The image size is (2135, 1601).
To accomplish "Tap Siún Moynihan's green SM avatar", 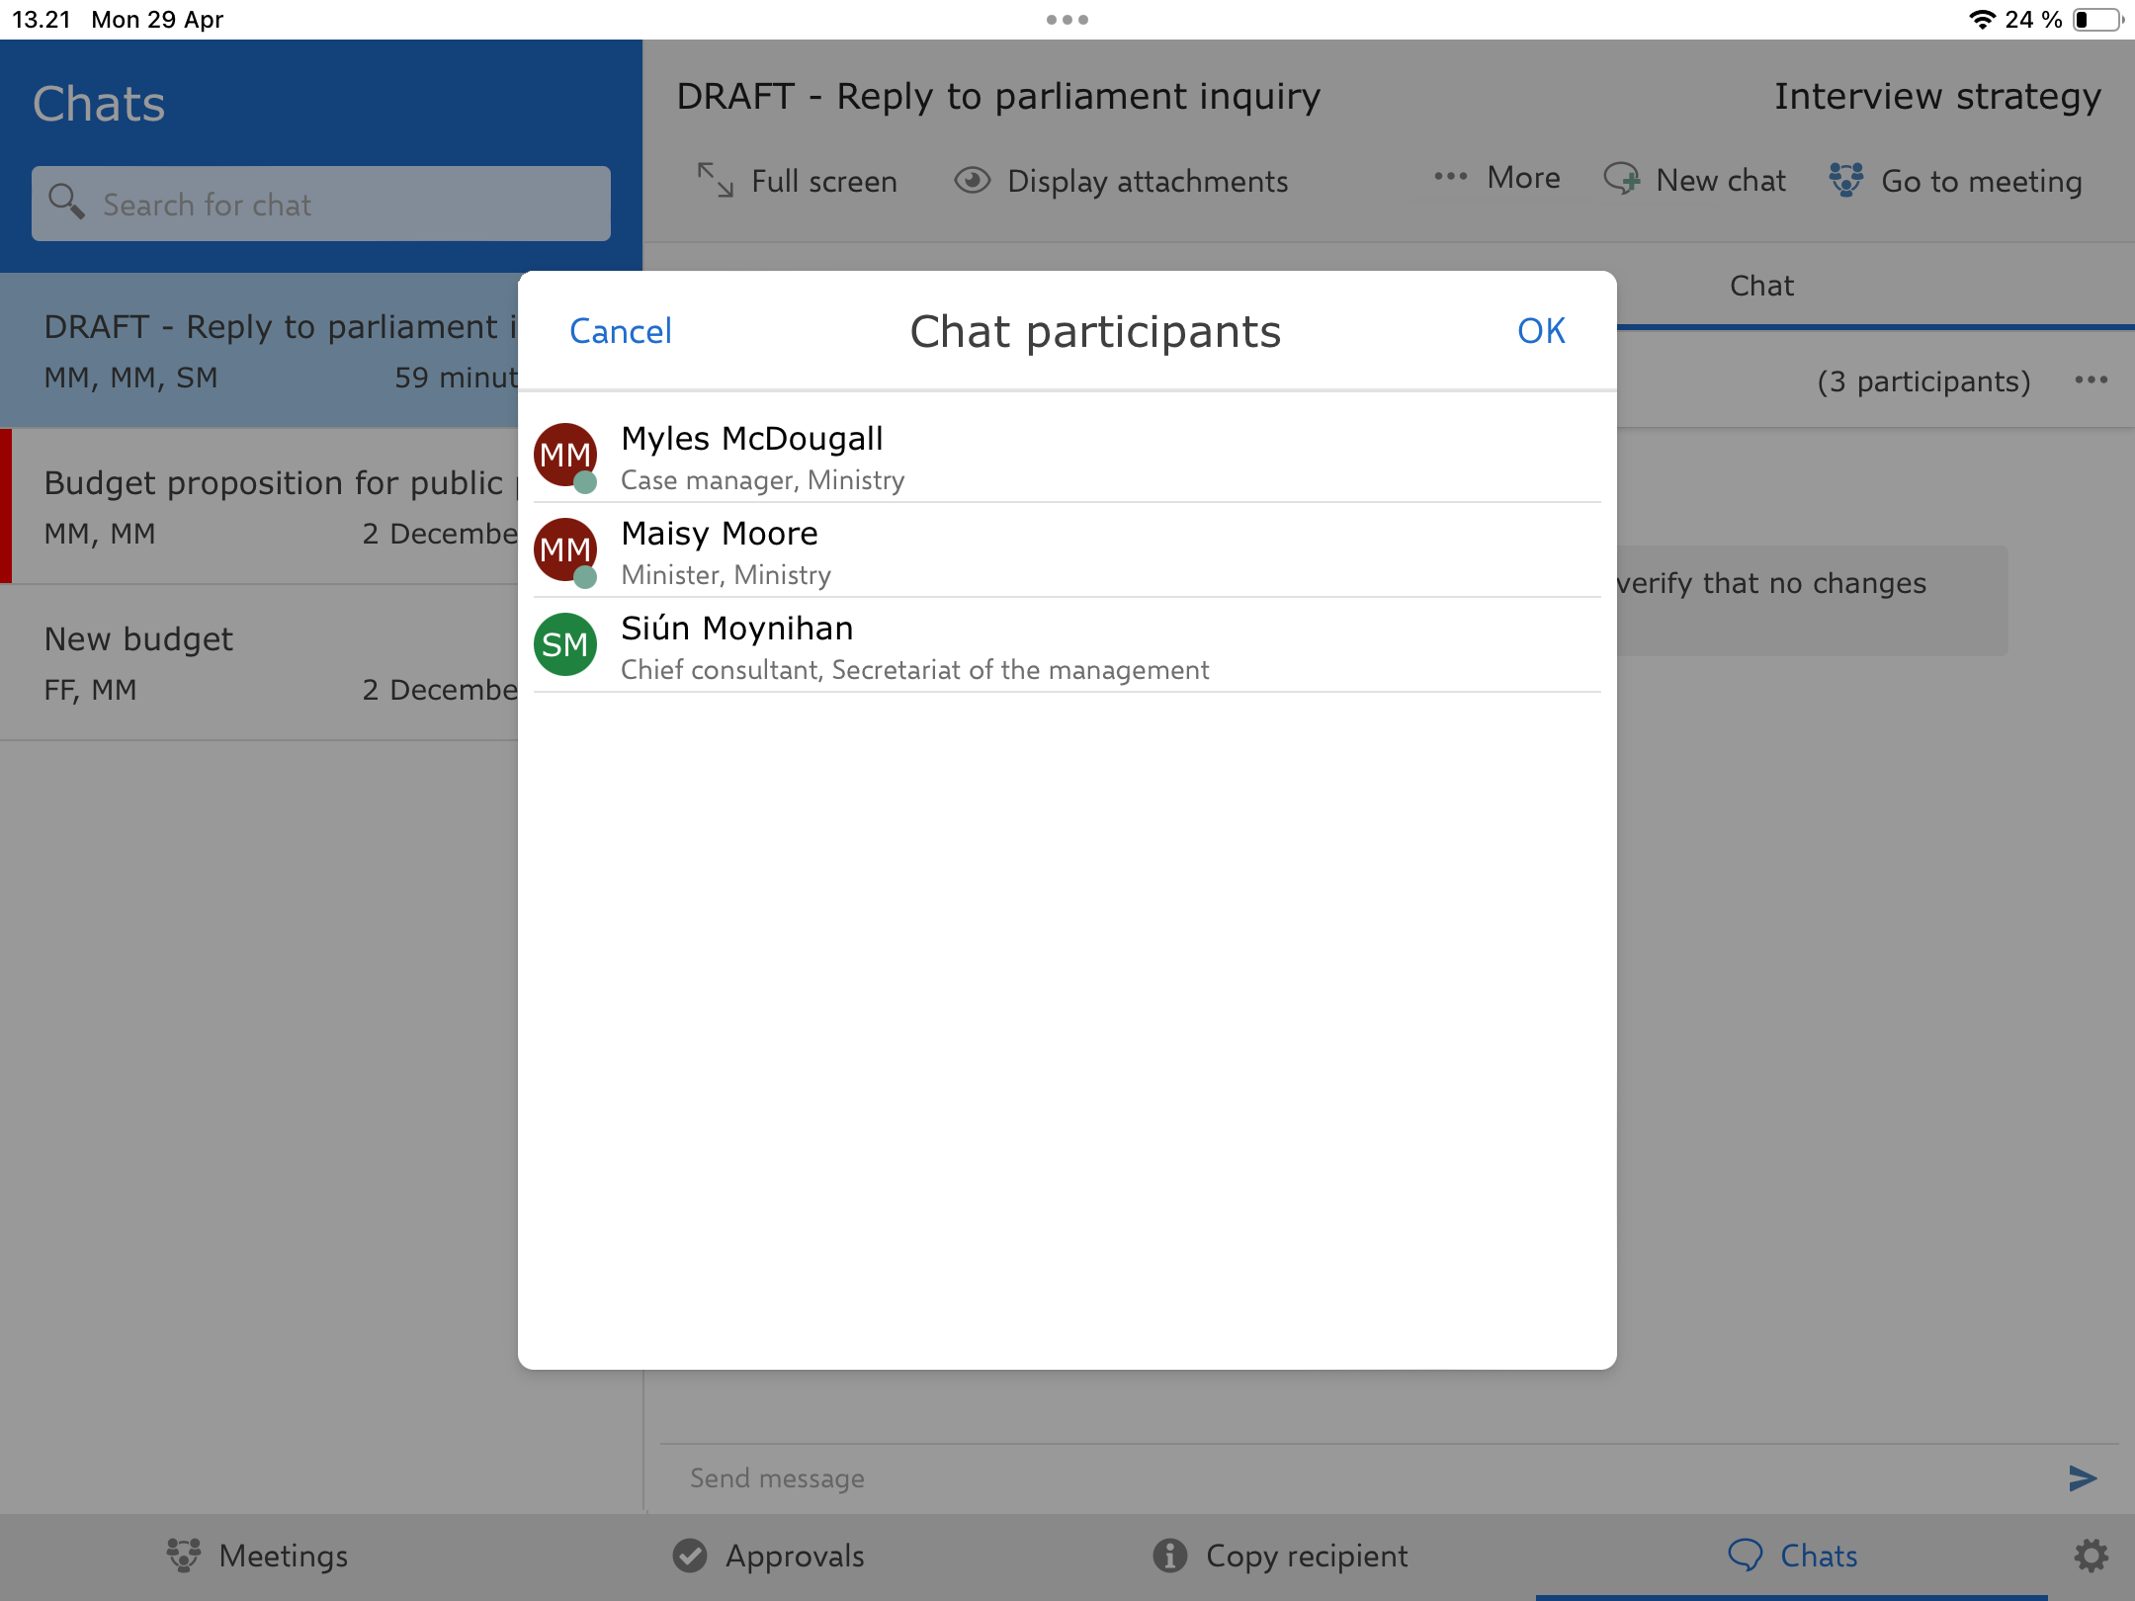I will (x=565, y=644).
